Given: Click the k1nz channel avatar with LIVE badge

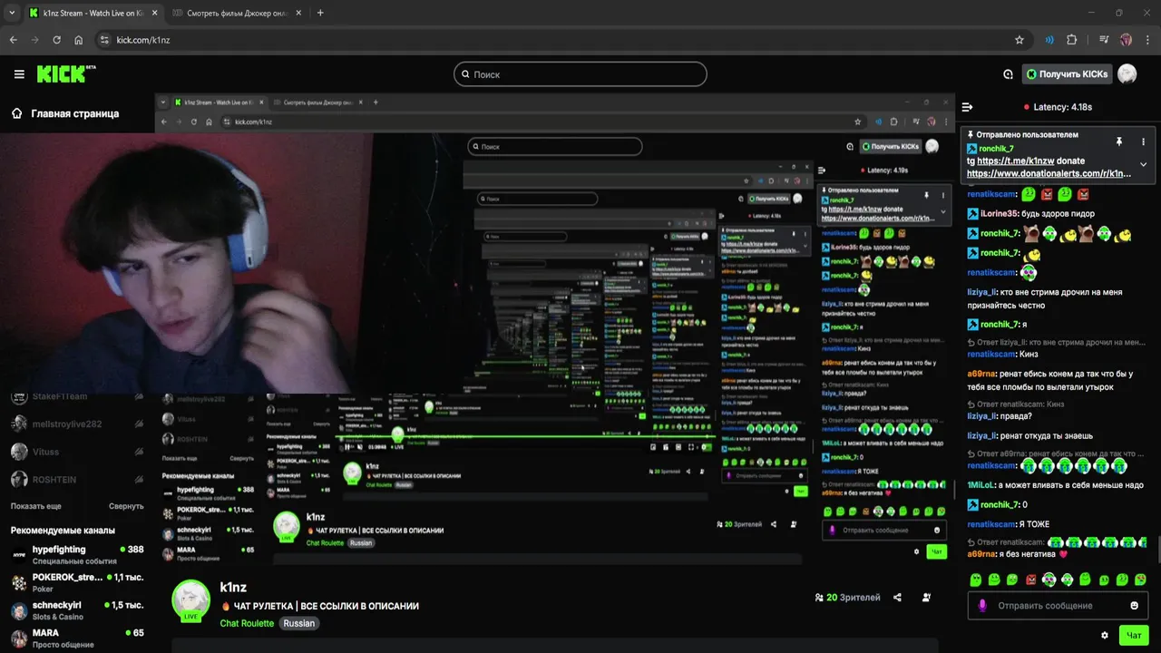Looking at the screenshot, I should click(x=190, y=600).
